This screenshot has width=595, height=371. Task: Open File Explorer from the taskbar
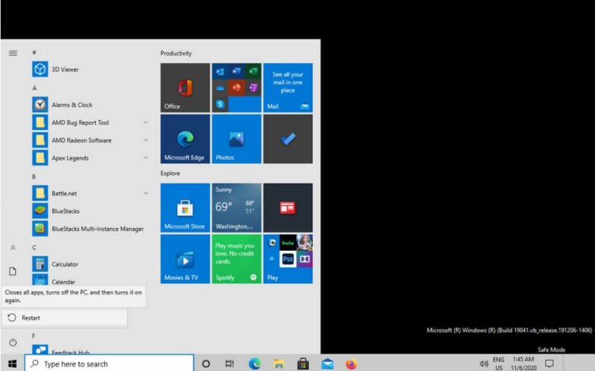[x=279, y=364]
